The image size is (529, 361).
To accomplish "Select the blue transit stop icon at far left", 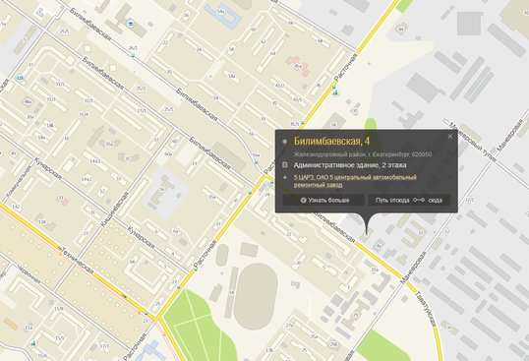I will point(21,78).
